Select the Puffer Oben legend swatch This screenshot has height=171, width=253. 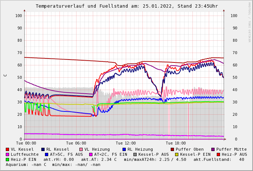pos(172,149)
